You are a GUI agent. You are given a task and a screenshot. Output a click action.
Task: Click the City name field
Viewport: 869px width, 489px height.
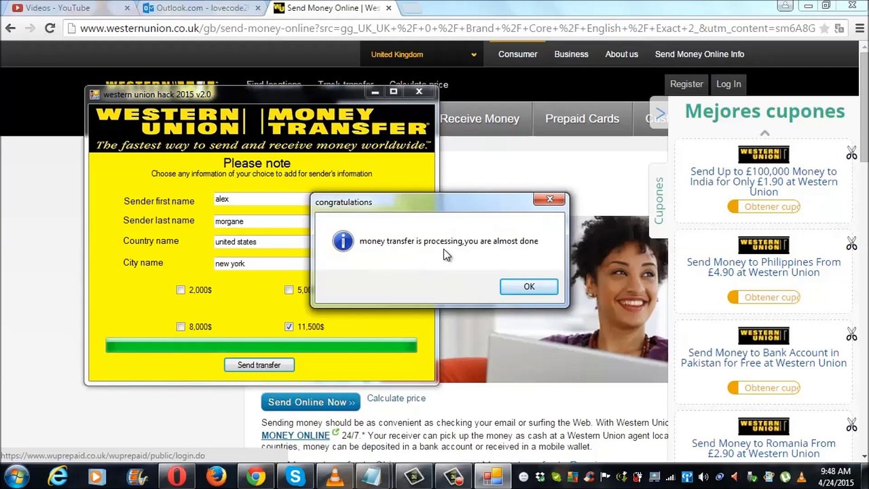(261, 264)
